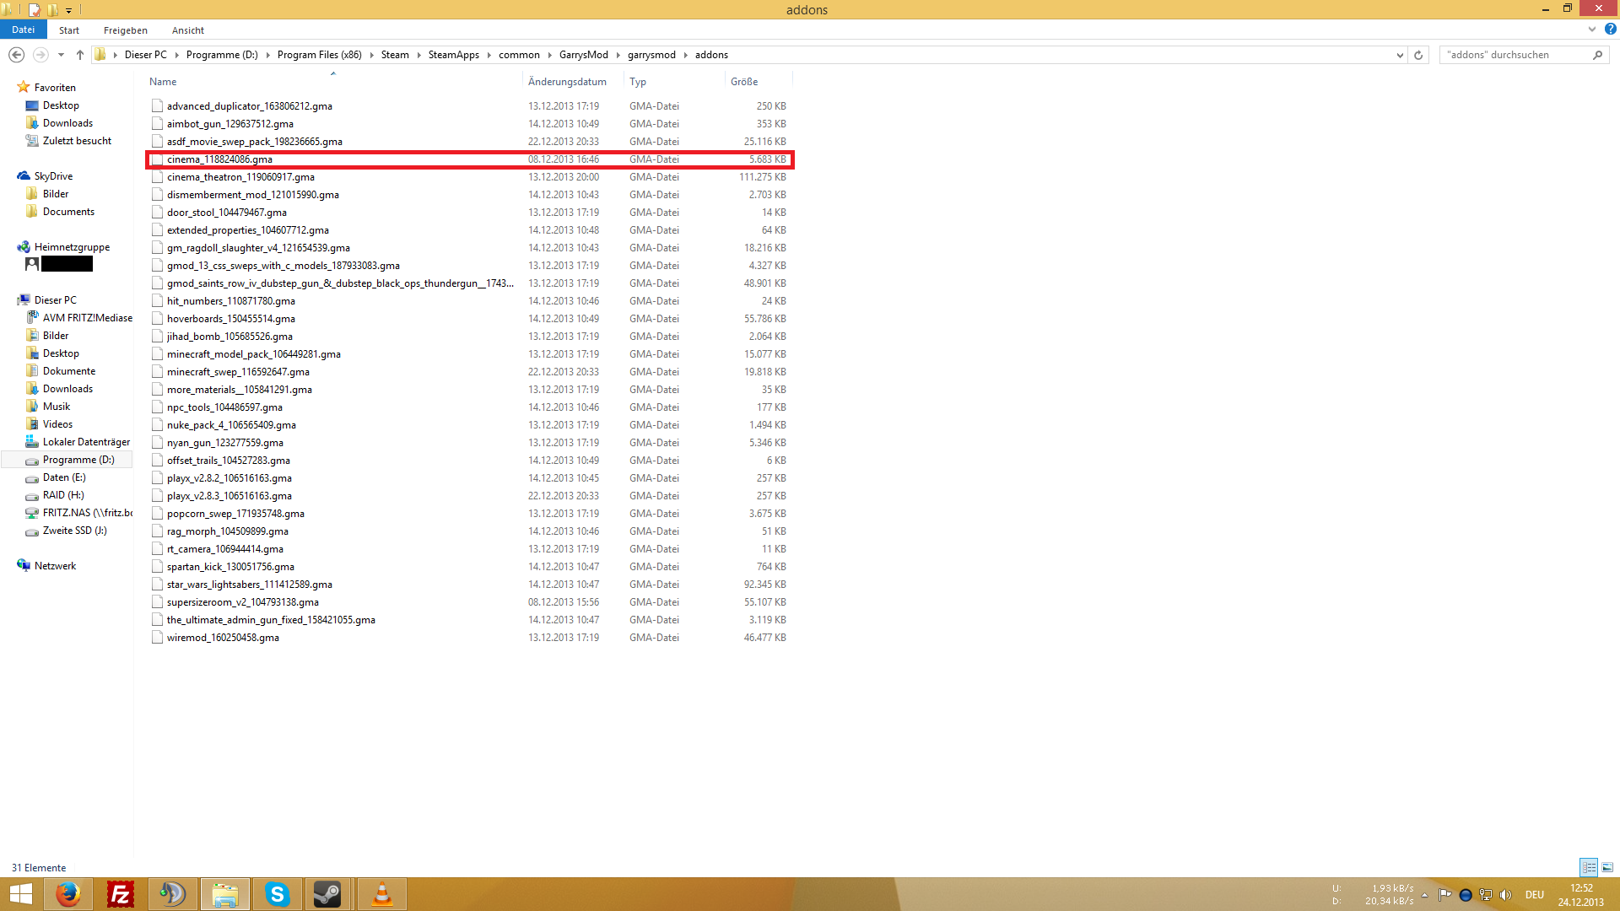1620x911 pixels.
Task: Sort files by Änderungsdatum column
Action: [x=573, y=82]
